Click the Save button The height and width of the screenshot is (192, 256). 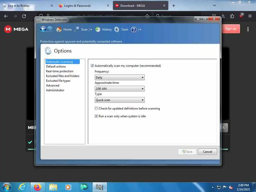(x=187, y=152)
